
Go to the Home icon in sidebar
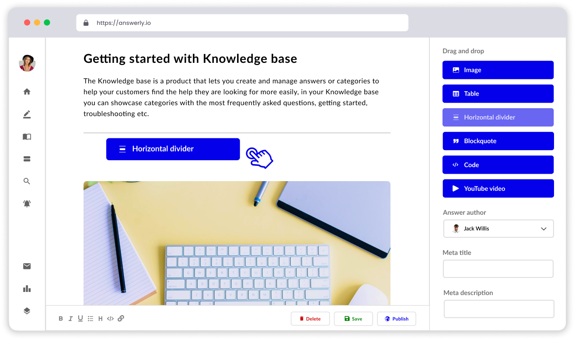[x=27, y=92]
